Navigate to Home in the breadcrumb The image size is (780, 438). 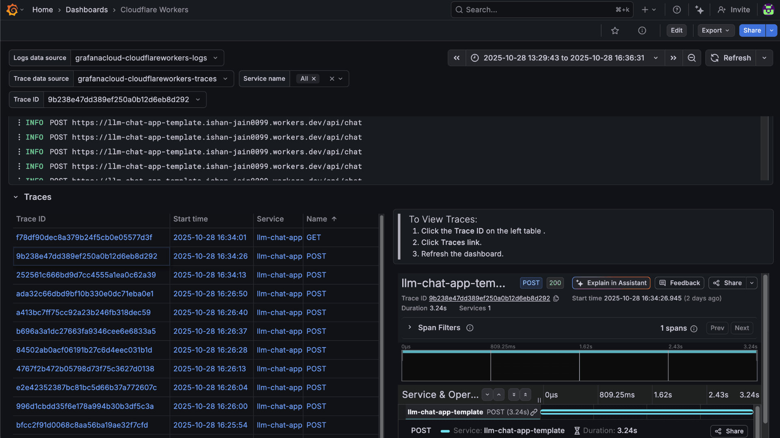click(43, 9)
